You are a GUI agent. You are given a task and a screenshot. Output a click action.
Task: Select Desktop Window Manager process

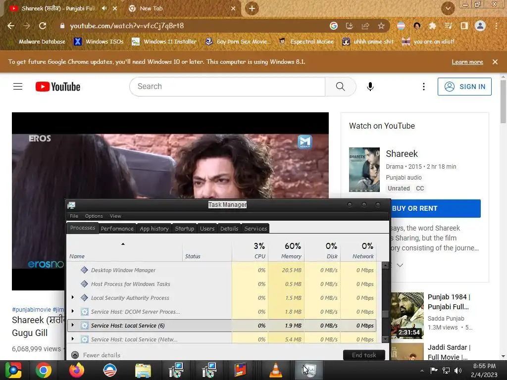[x=222, y=270]
